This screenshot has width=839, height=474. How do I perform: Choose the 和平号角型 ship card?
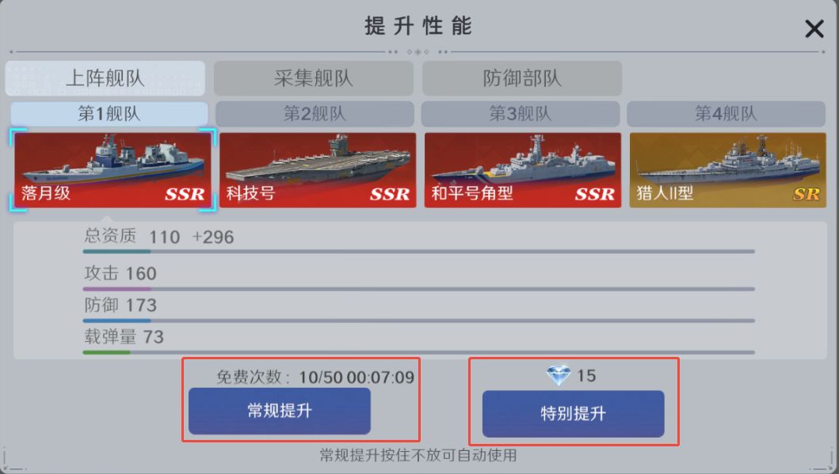tap(523, 170)
